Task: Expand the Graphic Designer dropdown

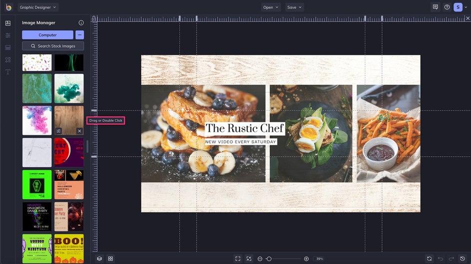Action: point(38,7)
